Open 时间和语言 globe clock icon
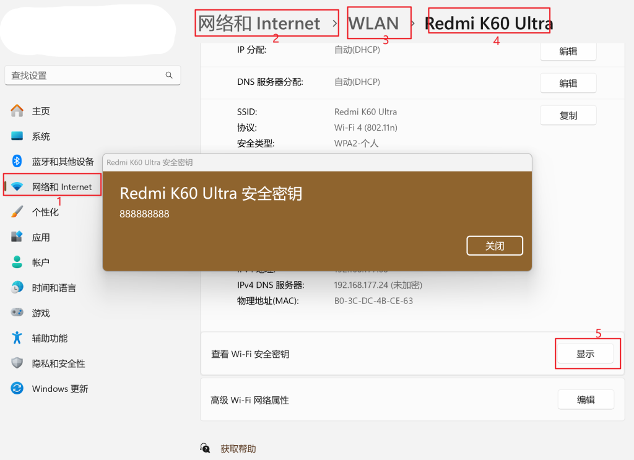This screenshot has width=634, height=460. (17, 288)
